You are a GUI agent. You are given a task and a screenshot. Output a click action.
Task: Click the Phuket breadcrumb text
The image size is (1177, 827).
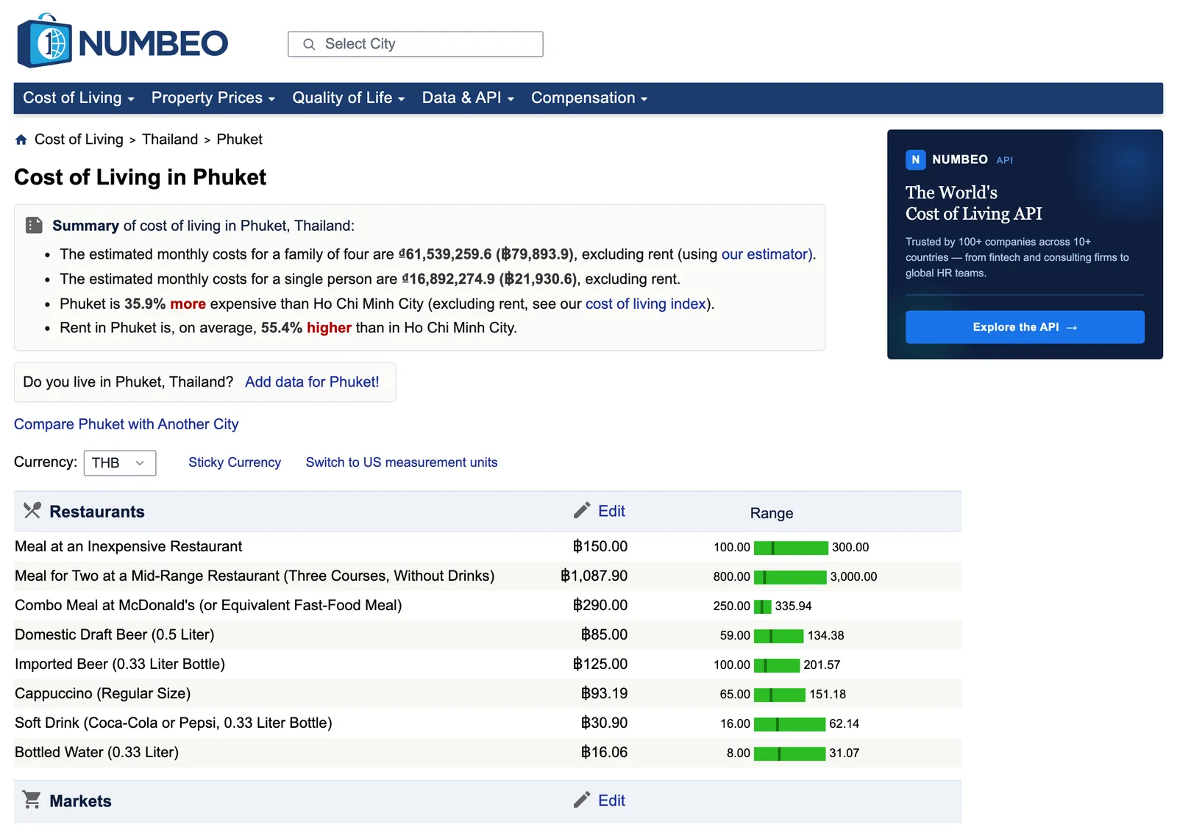239,140
